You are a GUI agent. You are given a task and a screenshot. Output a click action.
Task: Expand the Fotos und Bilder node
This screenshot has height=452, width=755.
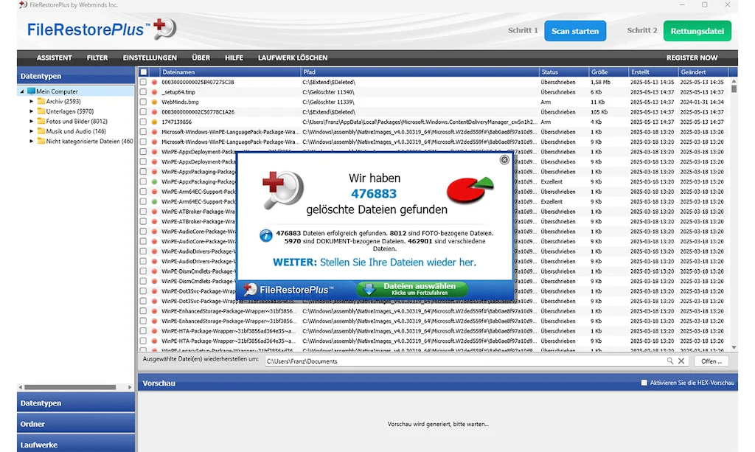coord(31,122)
